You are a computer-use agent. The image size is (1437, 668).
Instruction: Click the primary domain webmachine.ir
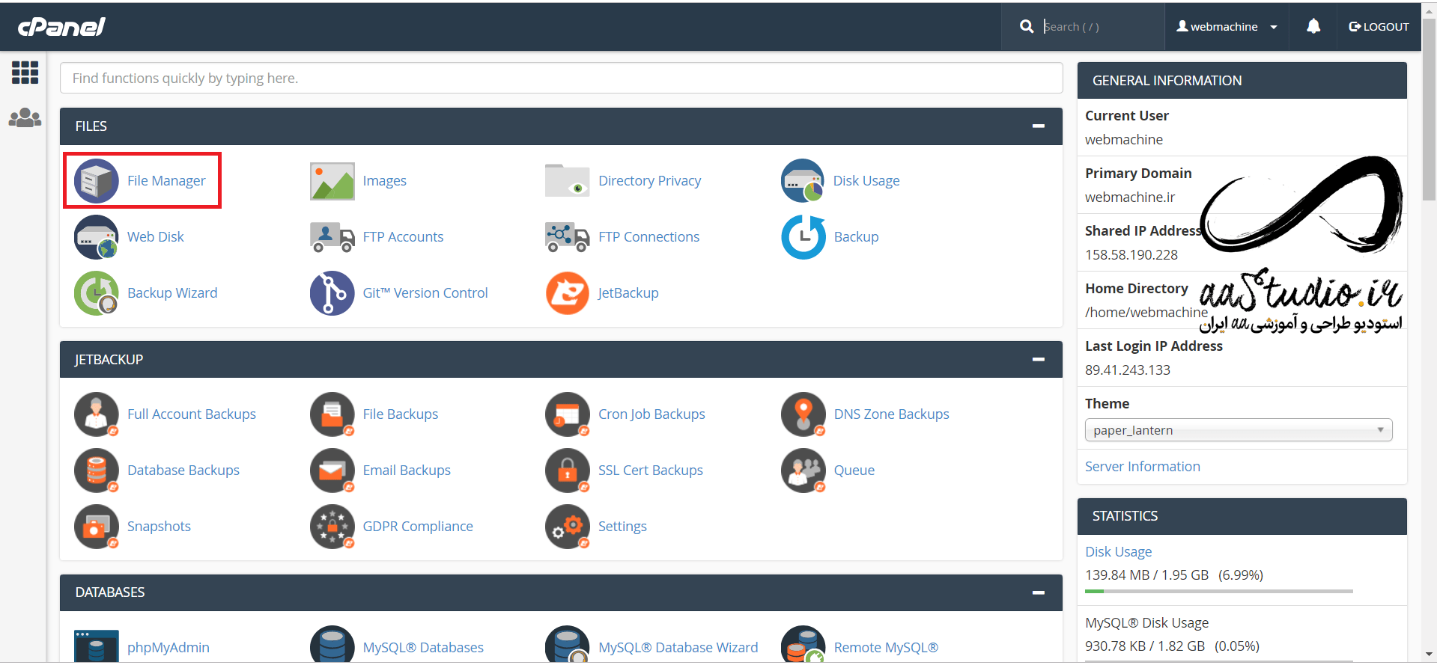pos(1129,197)
